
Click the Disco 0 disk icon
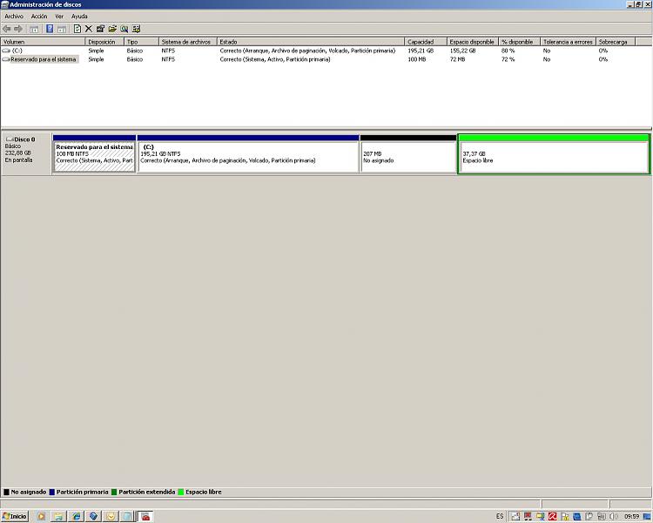[10, 139]
